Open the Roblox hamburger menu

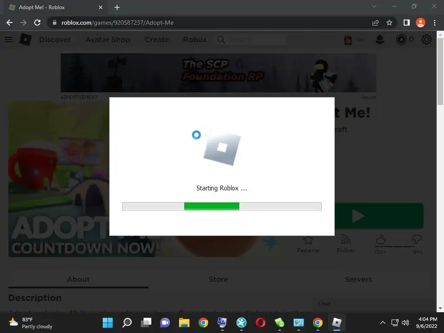9,39
